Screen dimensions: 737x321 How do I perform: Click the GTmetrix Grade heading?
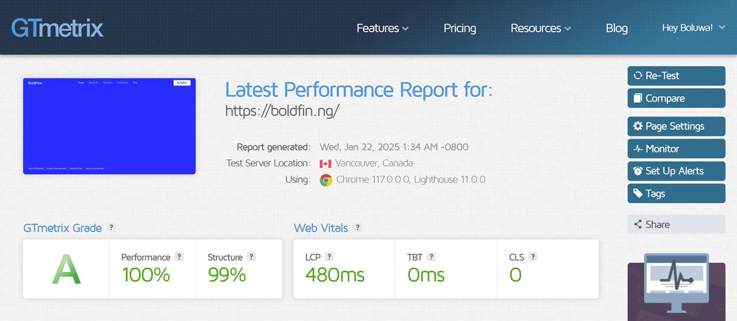click(x=62, y=228)
